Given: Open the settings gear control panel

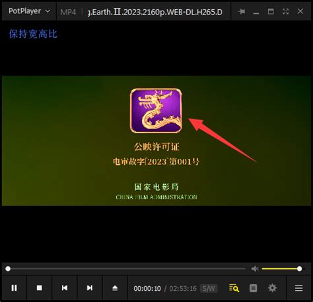Looking at the screenshot, I should pos(272,288).
